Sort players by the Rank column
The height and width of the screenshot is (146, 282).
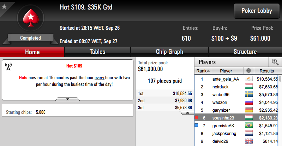tap(203, 71)
